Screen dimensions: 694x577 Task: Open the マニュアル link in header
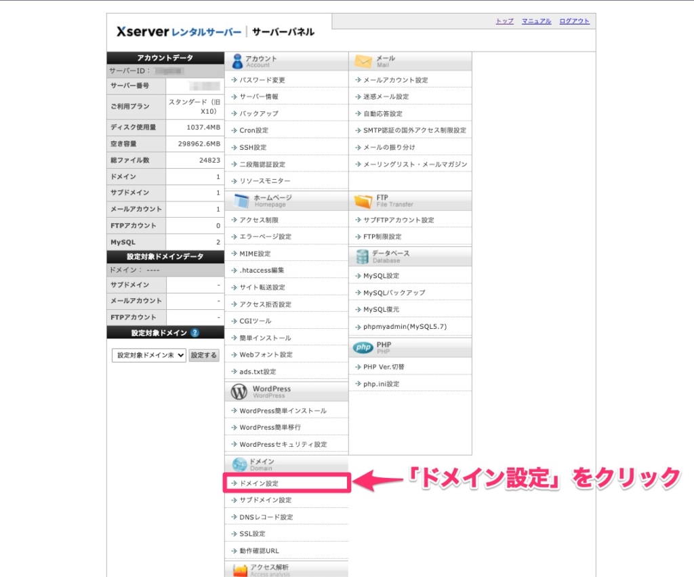pyautogui.click(x=536, y=21)
